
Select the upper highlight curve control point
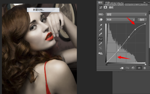135,30
